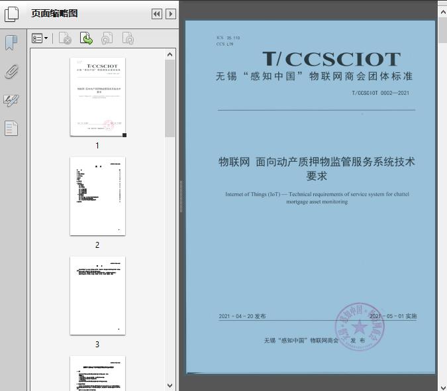Click the extract pages green arrow icon
447x391 pixels.
click(x=86, y=38)
